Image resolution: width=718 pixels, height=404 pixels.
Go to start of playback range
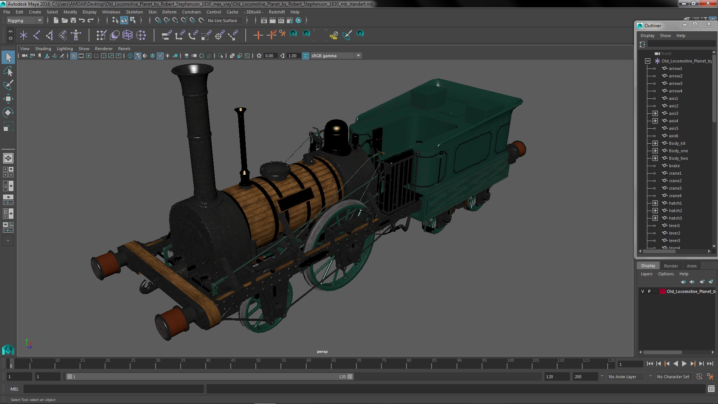point(650,364)
